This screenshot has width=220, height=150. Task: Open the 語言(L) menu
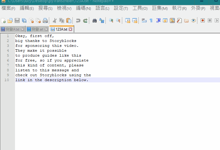[102, 8]
